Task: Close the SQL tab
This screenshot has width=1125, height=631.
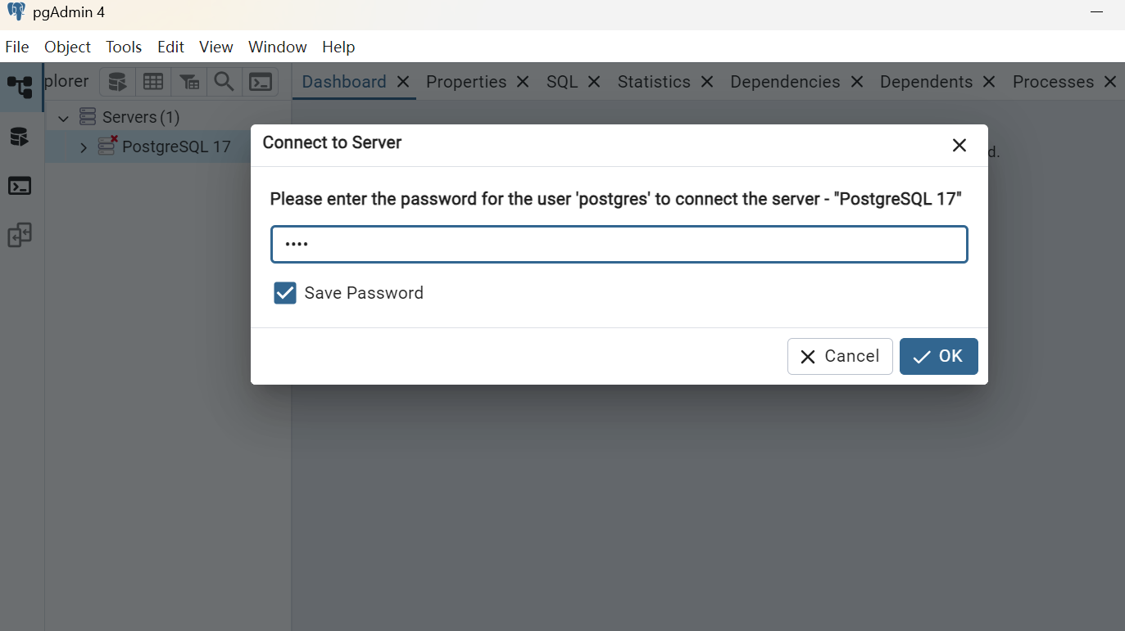Action: point(594,82)
